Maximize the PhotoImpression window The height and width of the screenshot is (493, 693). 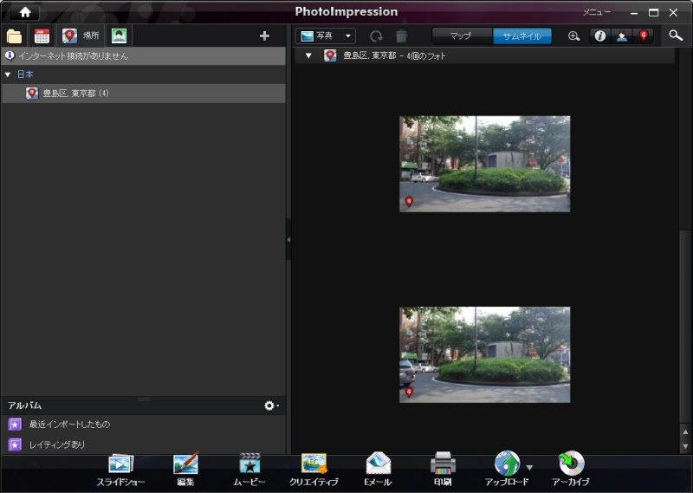[x=653, y=12]
